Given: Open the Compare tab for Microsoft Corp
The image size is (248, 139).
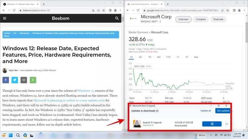Looking at the screenshot, I should tap(201, 19).
